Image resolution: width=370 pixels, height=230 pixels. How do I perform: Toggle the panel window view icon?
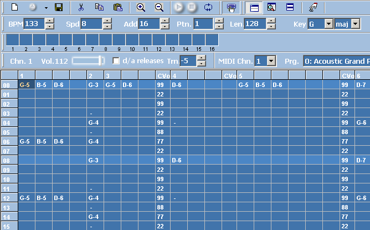[254, 8]
